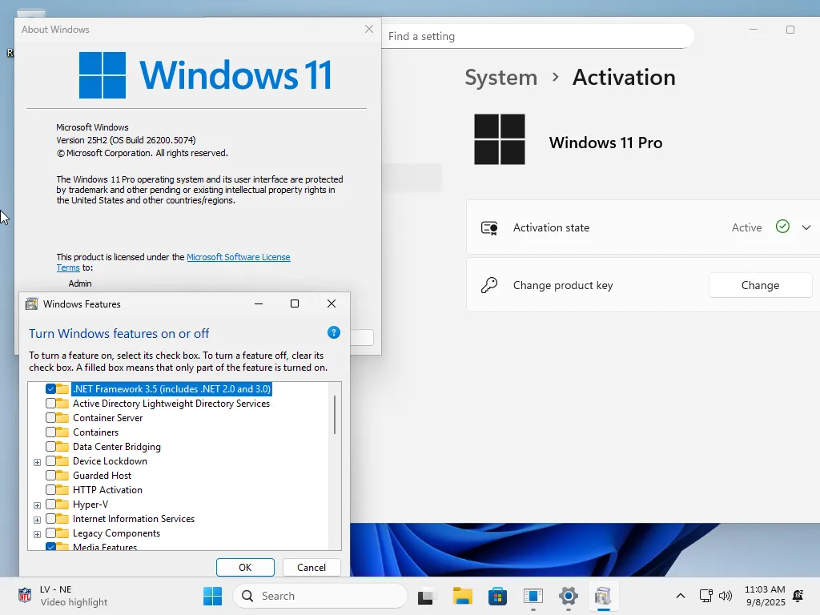Screen dimensions: 820x615
Task: Go back to System in breadcrumb
Action: [501, 78]
